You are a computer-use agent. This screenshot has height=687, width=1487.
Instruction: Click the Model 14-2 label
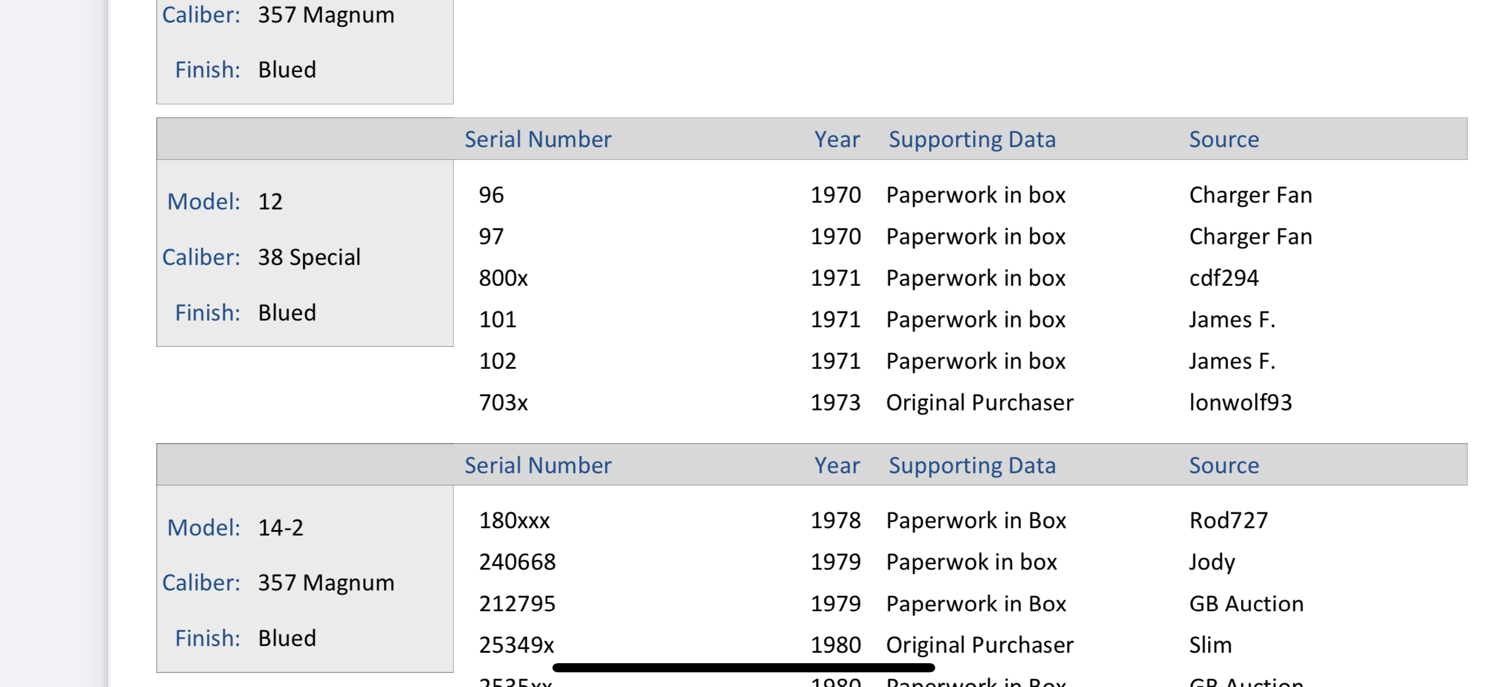(236, 528)
